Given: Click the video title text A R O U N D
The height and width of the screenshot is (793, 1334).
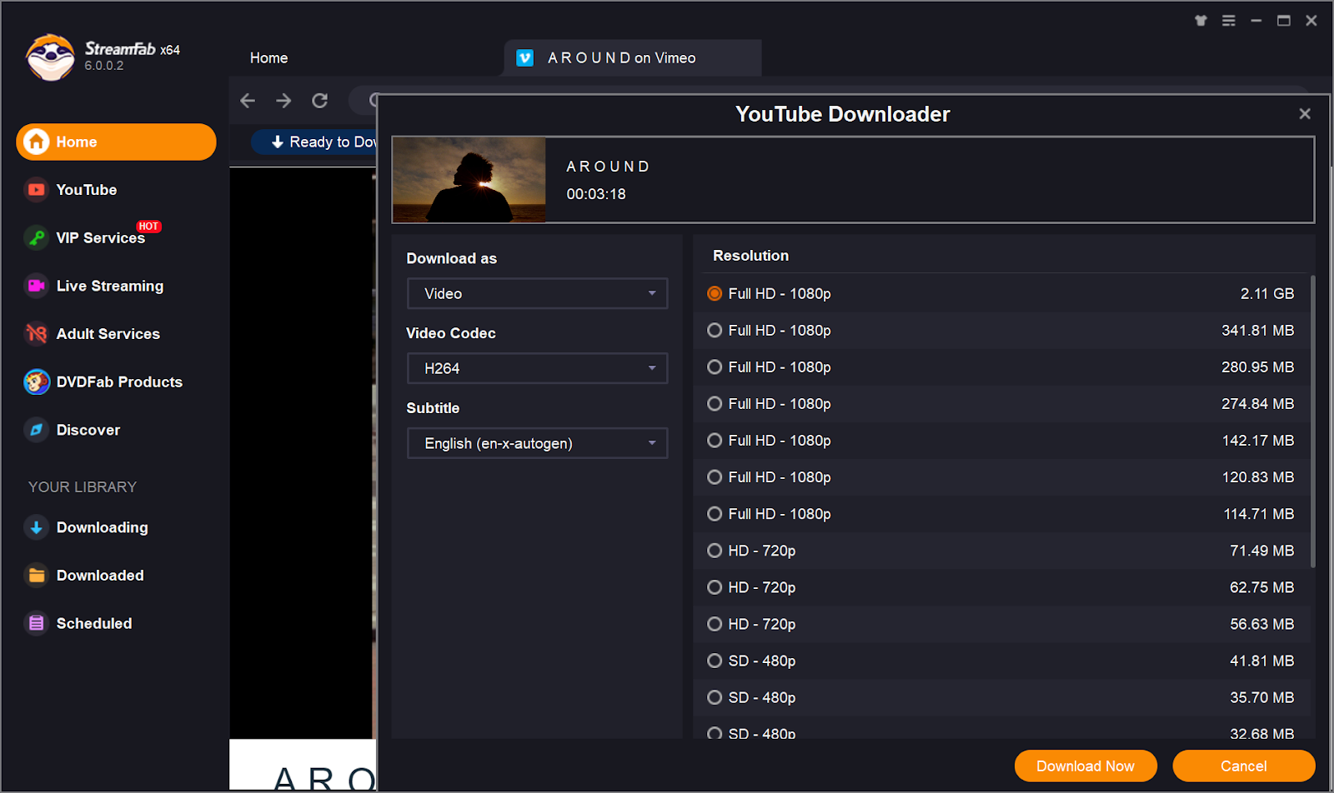Looking at the screenshot, I should [x=608, y=167].
